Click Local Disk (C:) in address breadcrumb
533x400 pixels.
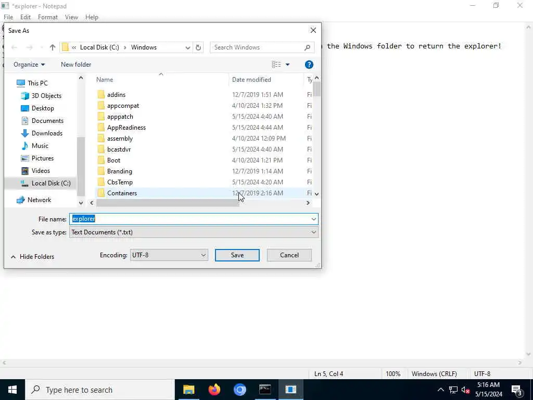[x=99, y=47]
